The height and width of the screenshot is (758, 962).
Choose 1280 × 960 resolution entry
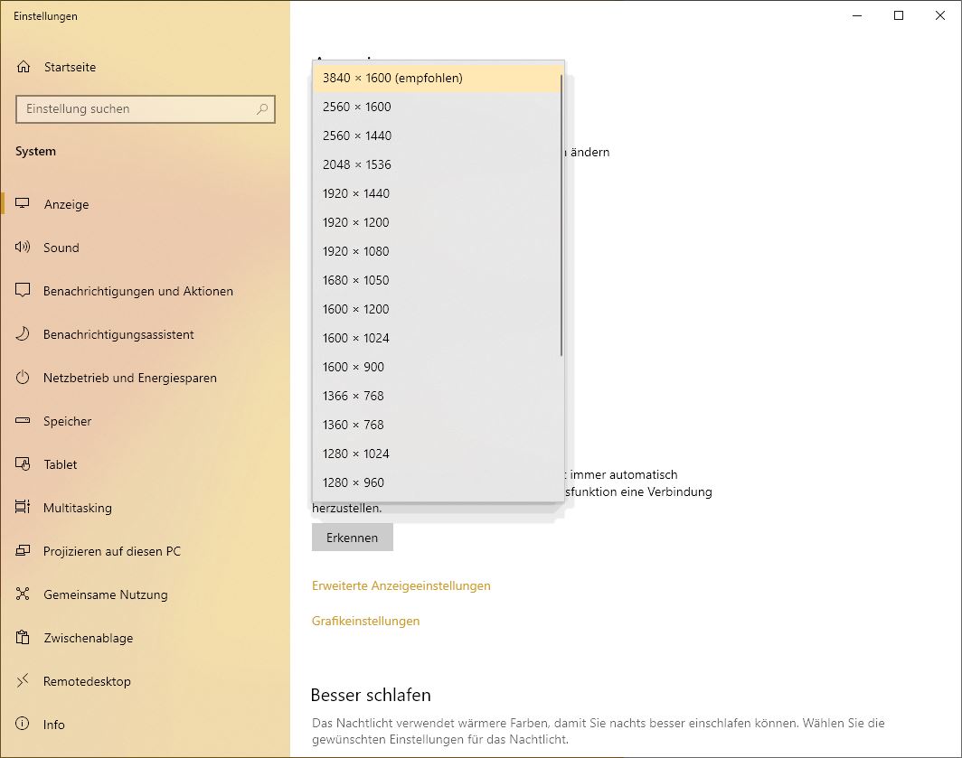(x=437, y=482)
